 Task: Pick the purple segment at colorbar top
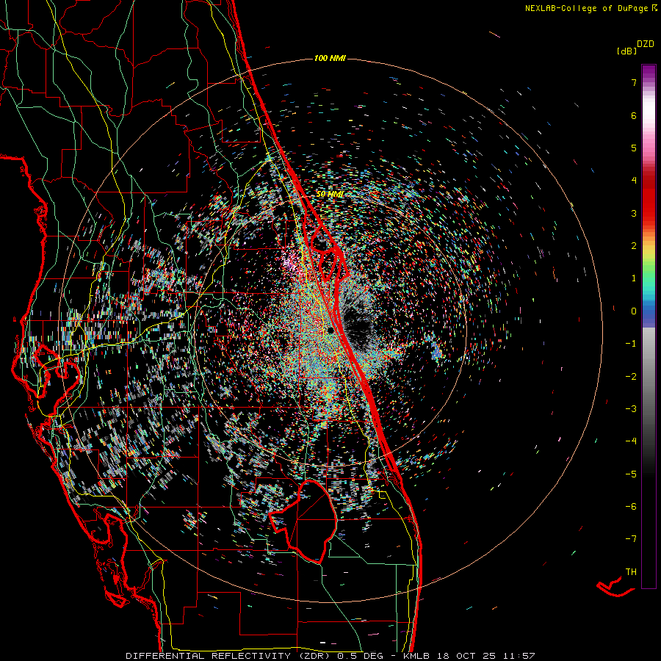pyautogui.click(x=649, y=72)
